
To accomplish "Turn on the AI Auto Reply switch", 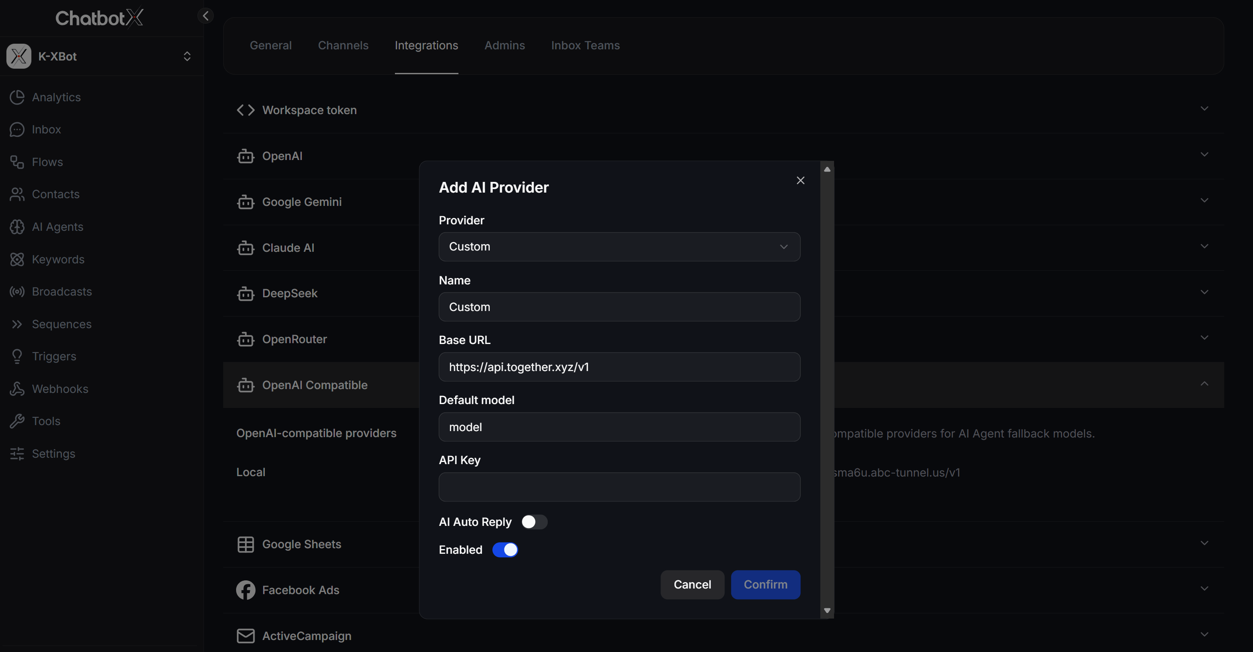I will coord(534,522).
